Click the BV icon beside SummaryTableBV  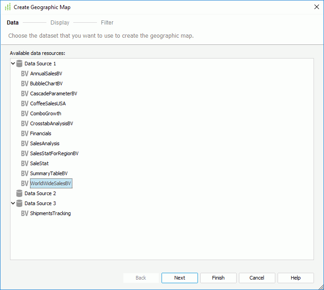click(25, 173)
